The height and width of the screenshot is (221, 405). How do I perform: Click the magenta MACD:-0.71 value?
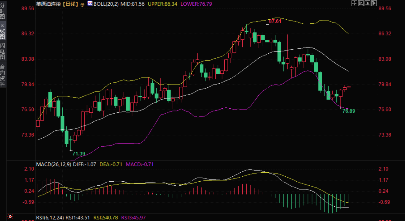[140, 164]
